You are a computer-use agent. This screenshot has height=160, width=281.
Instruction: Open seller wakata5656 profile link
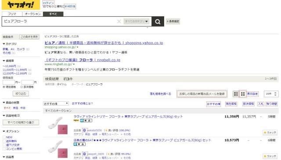click(x=94, y=130)
